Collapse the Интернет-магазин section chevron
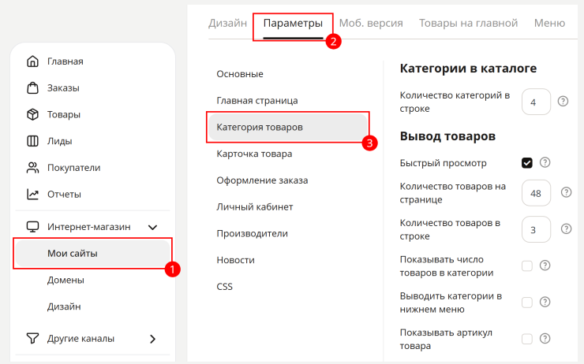The height and width of the screenshot is (364, 584). (x=152, y=227)
